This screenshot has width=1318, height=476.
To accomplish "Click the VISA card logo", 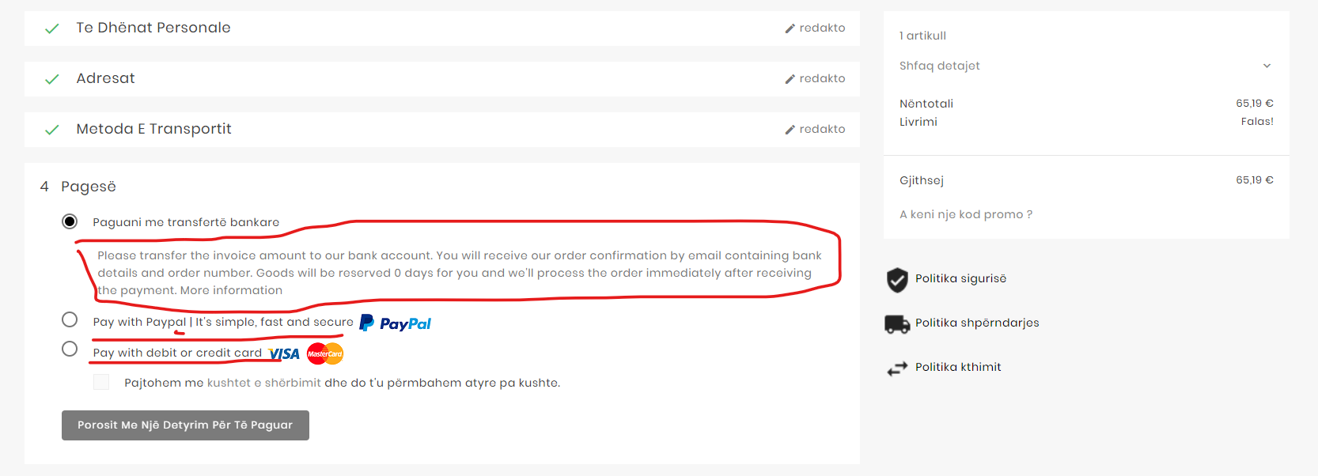I will (x=284, y=354).
